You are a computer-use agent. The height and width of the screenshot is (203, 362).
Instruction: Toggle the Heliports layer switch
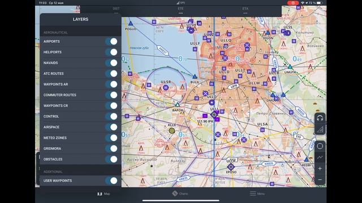[x=111, y=52]
